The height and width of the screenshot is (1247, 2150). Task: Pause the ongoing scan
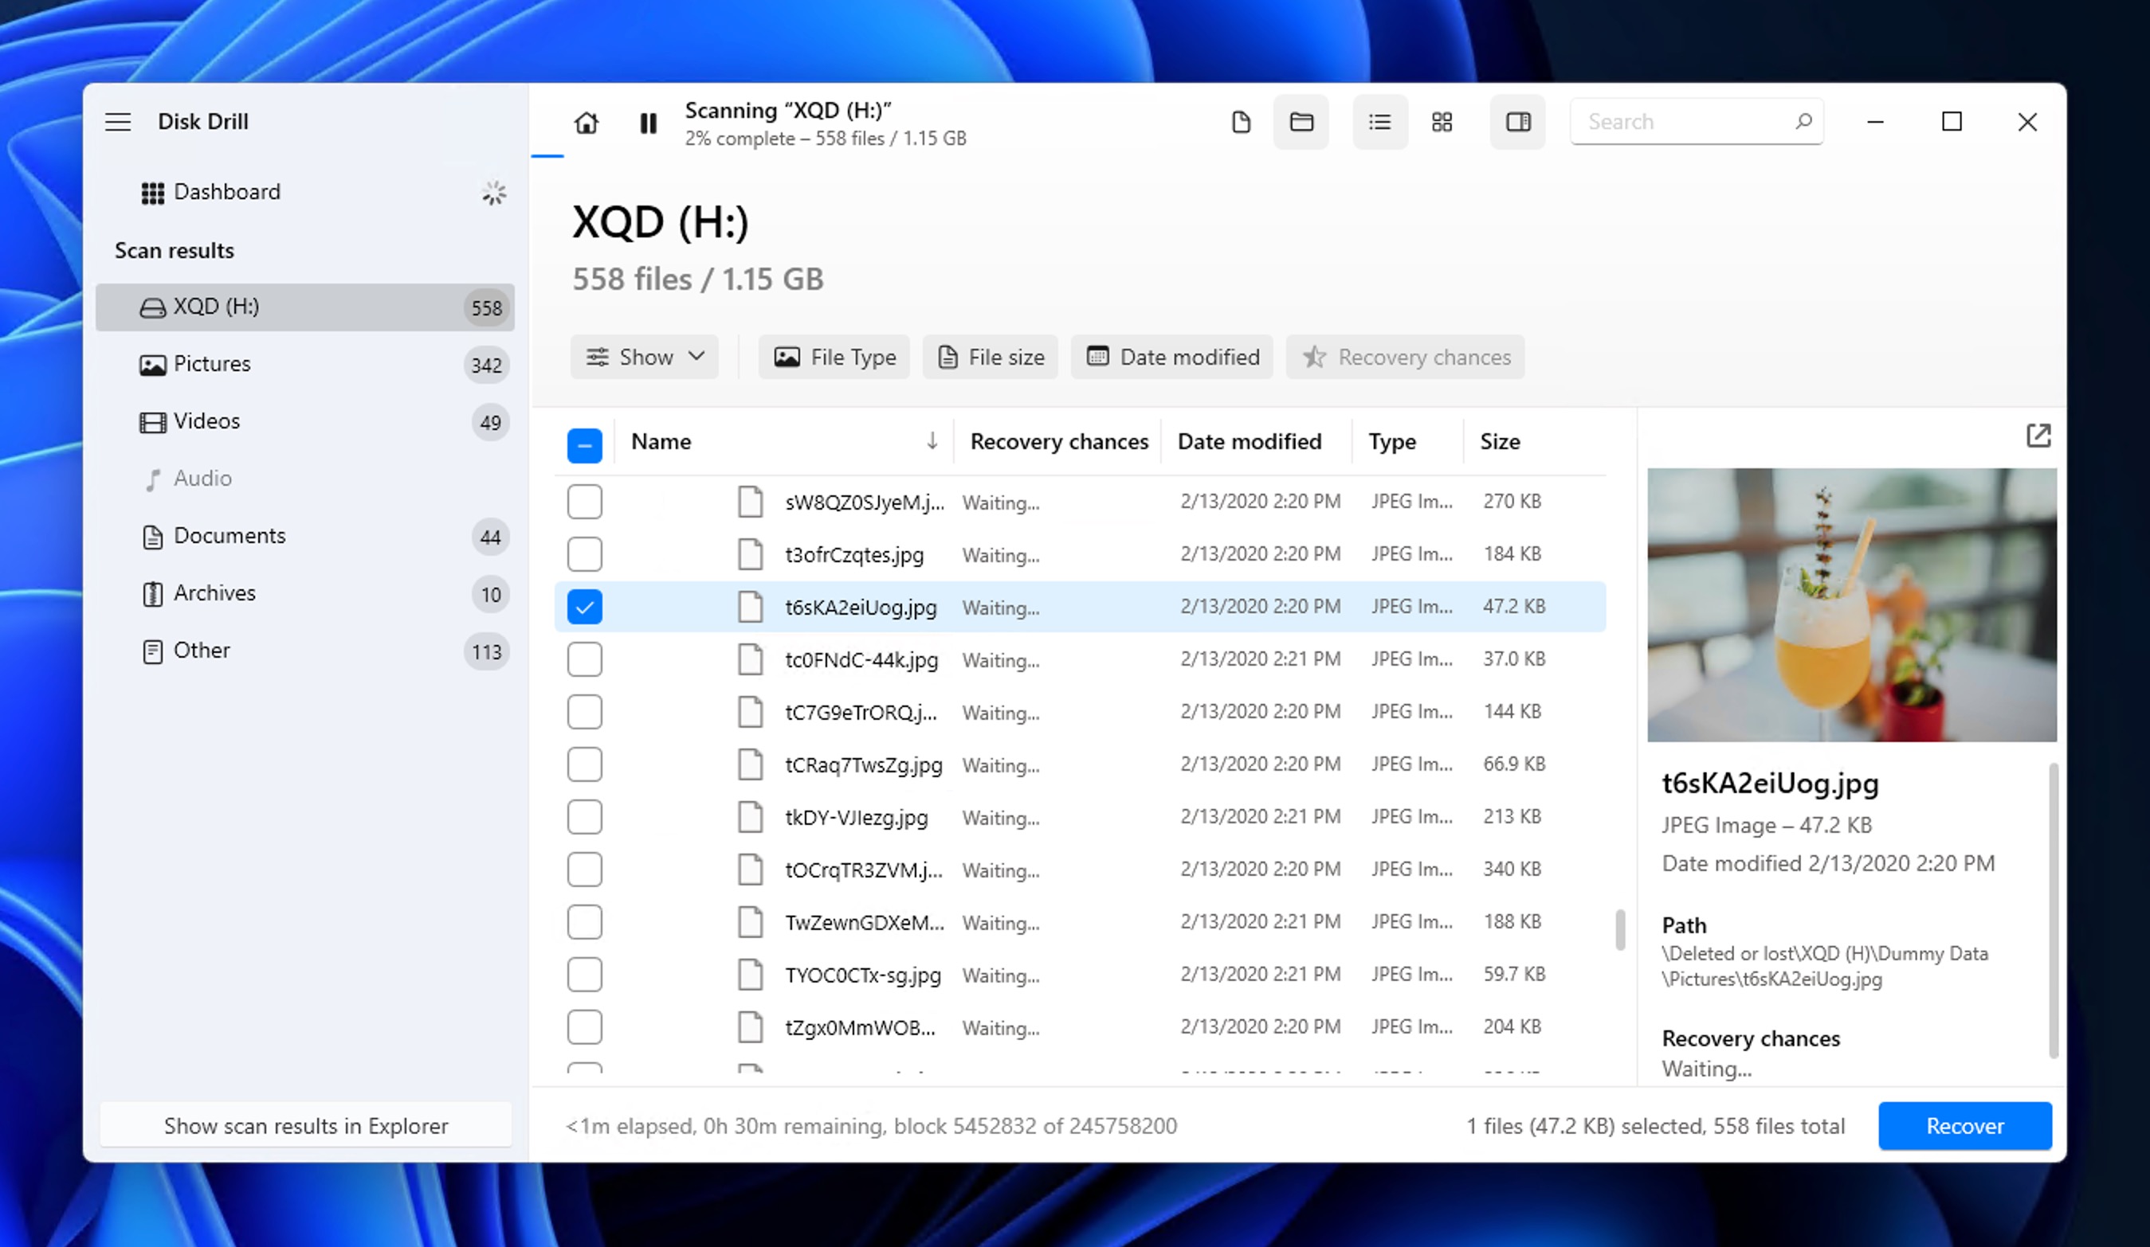tap(647, 123)
